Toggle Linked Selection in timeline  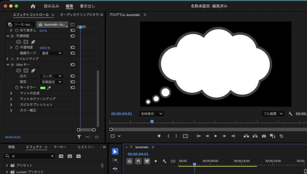(147, 161)
